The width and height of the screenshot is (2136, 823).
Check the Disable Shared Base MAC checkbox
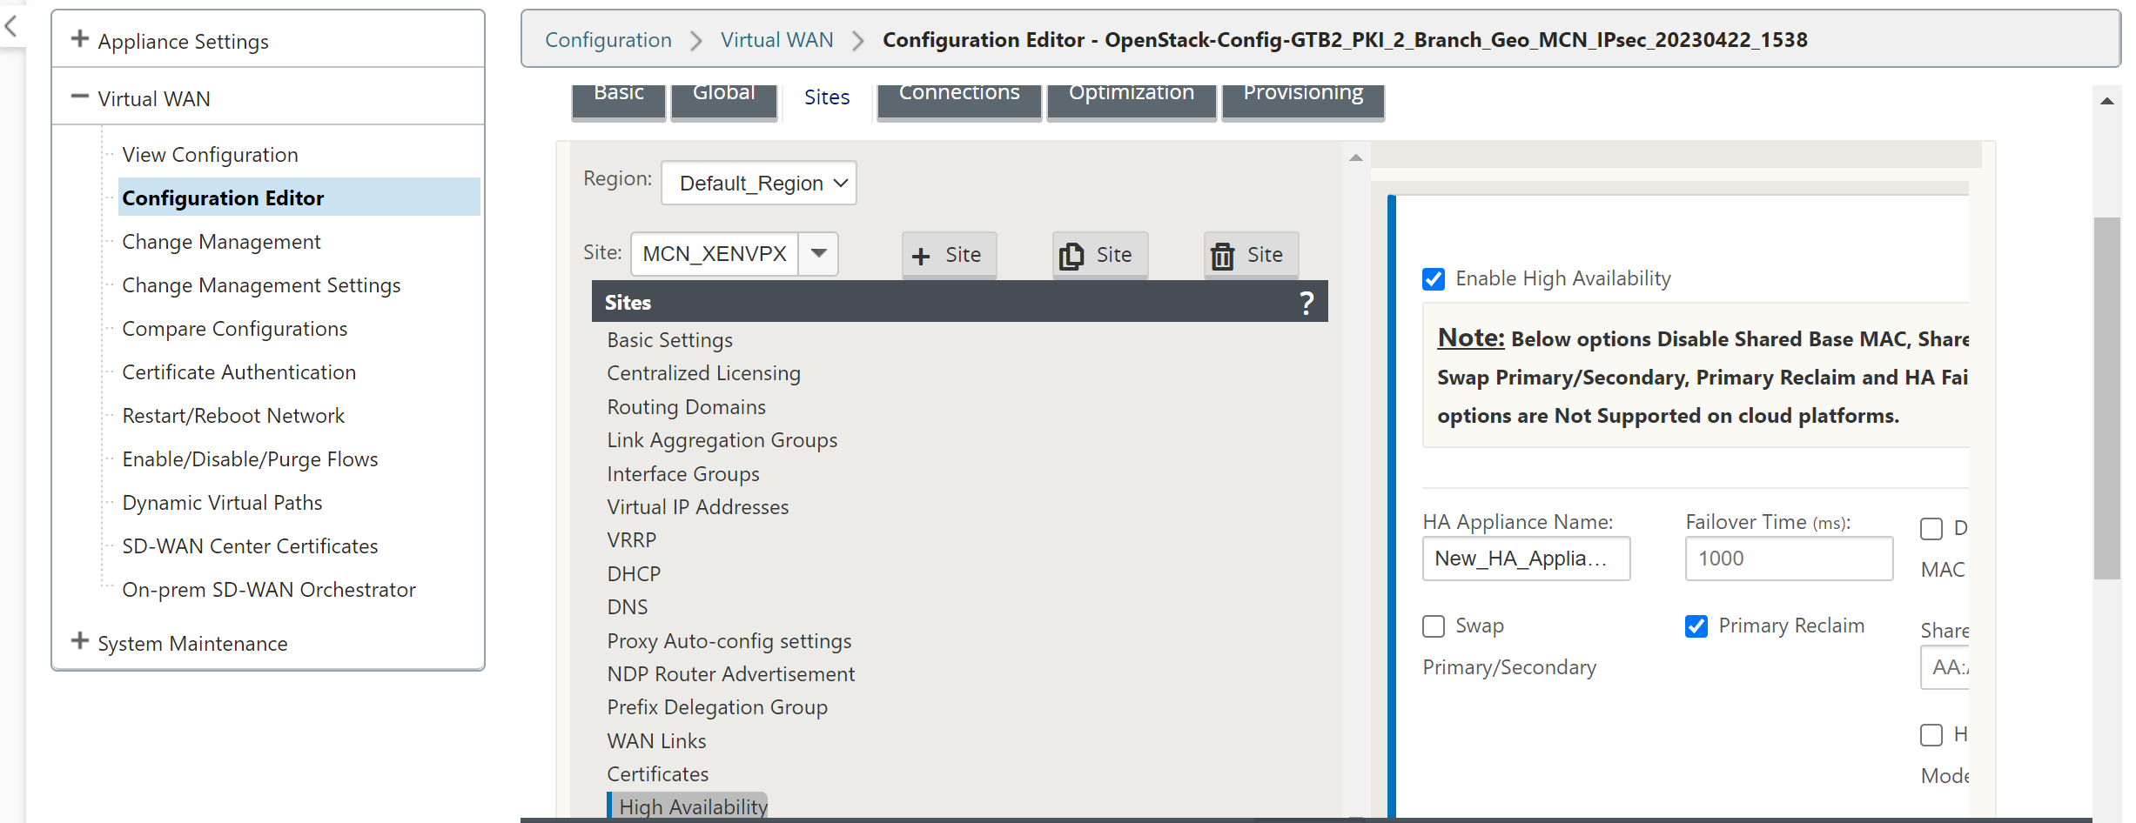[x=1931, y=528]
